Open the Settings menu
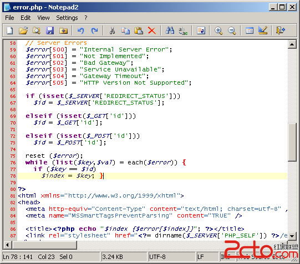This screenshot has height=264, width=300. tap(67, 18)
